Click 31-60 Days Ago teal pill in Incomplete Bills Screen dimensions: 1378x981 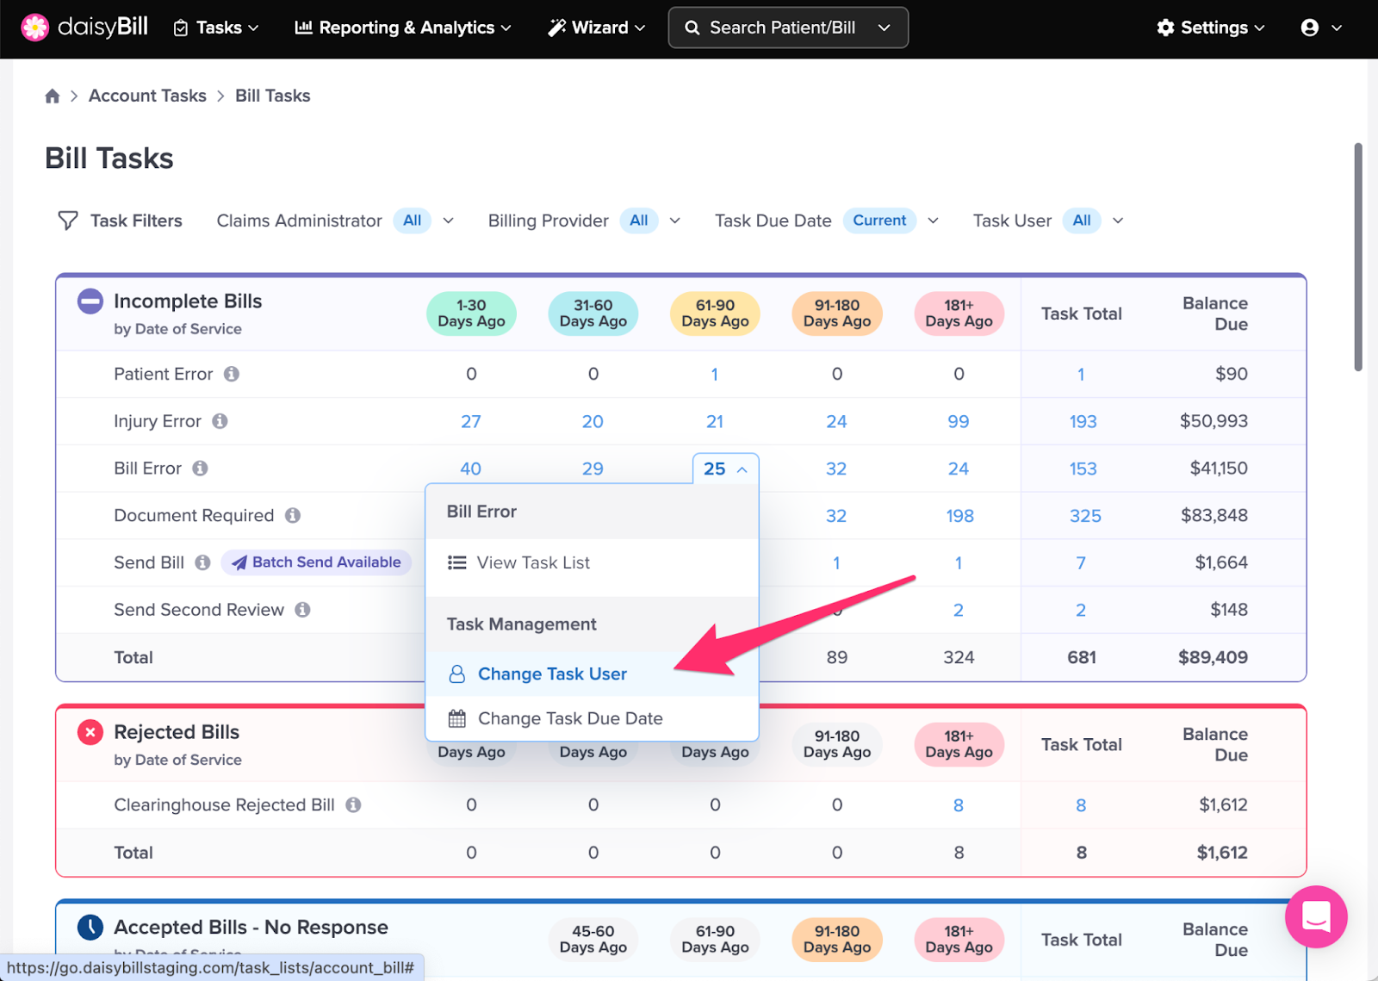coord(593,314)
